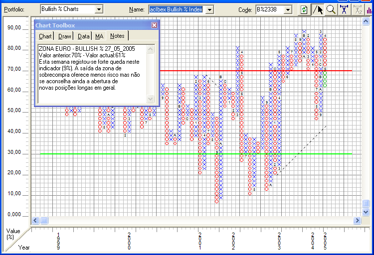Viewport: 374px width, 255px height.
Task: Select the Notes tab
Action: (x=117, y=36)
